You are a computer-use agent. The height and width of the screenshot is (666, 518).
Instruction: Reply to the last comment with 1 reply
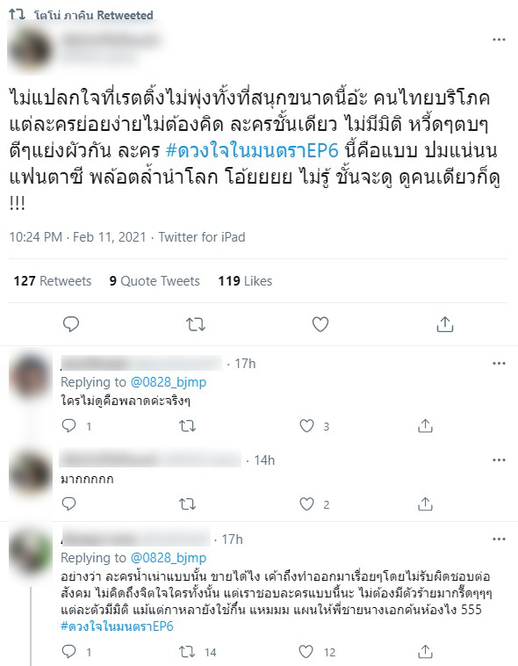[x=68, y=652]
